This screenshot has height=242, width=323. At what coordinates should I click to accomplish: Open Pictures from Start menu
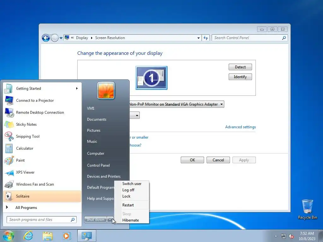(x=94, y=130)
